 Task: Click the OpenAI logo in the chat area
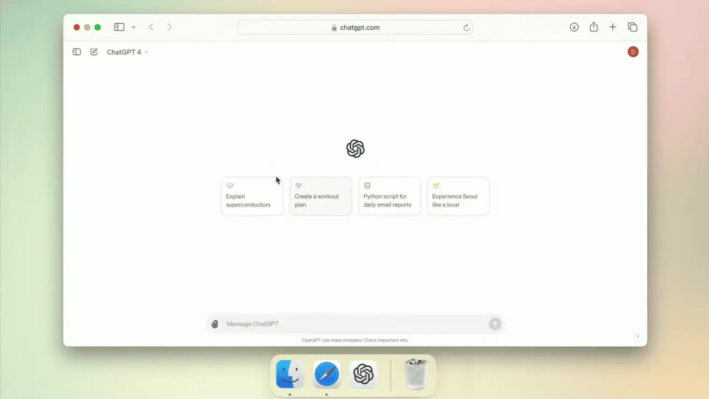(355, 148)
